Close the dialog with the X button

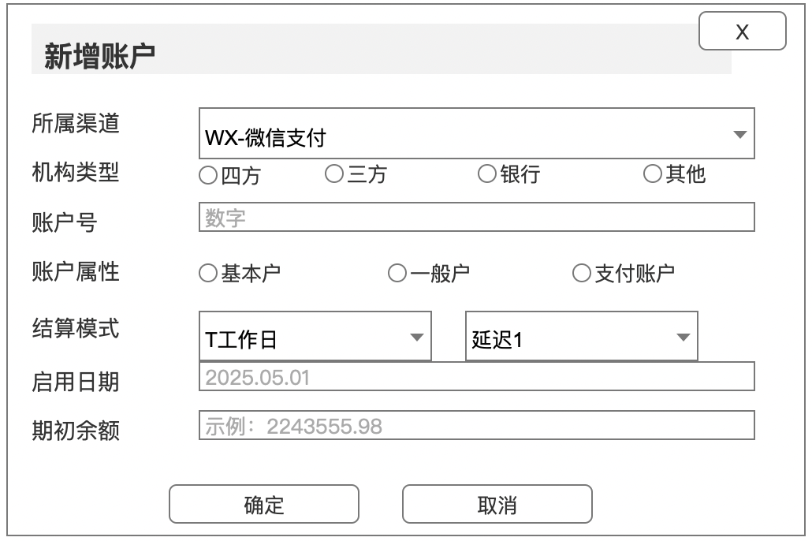pos(742,32)
